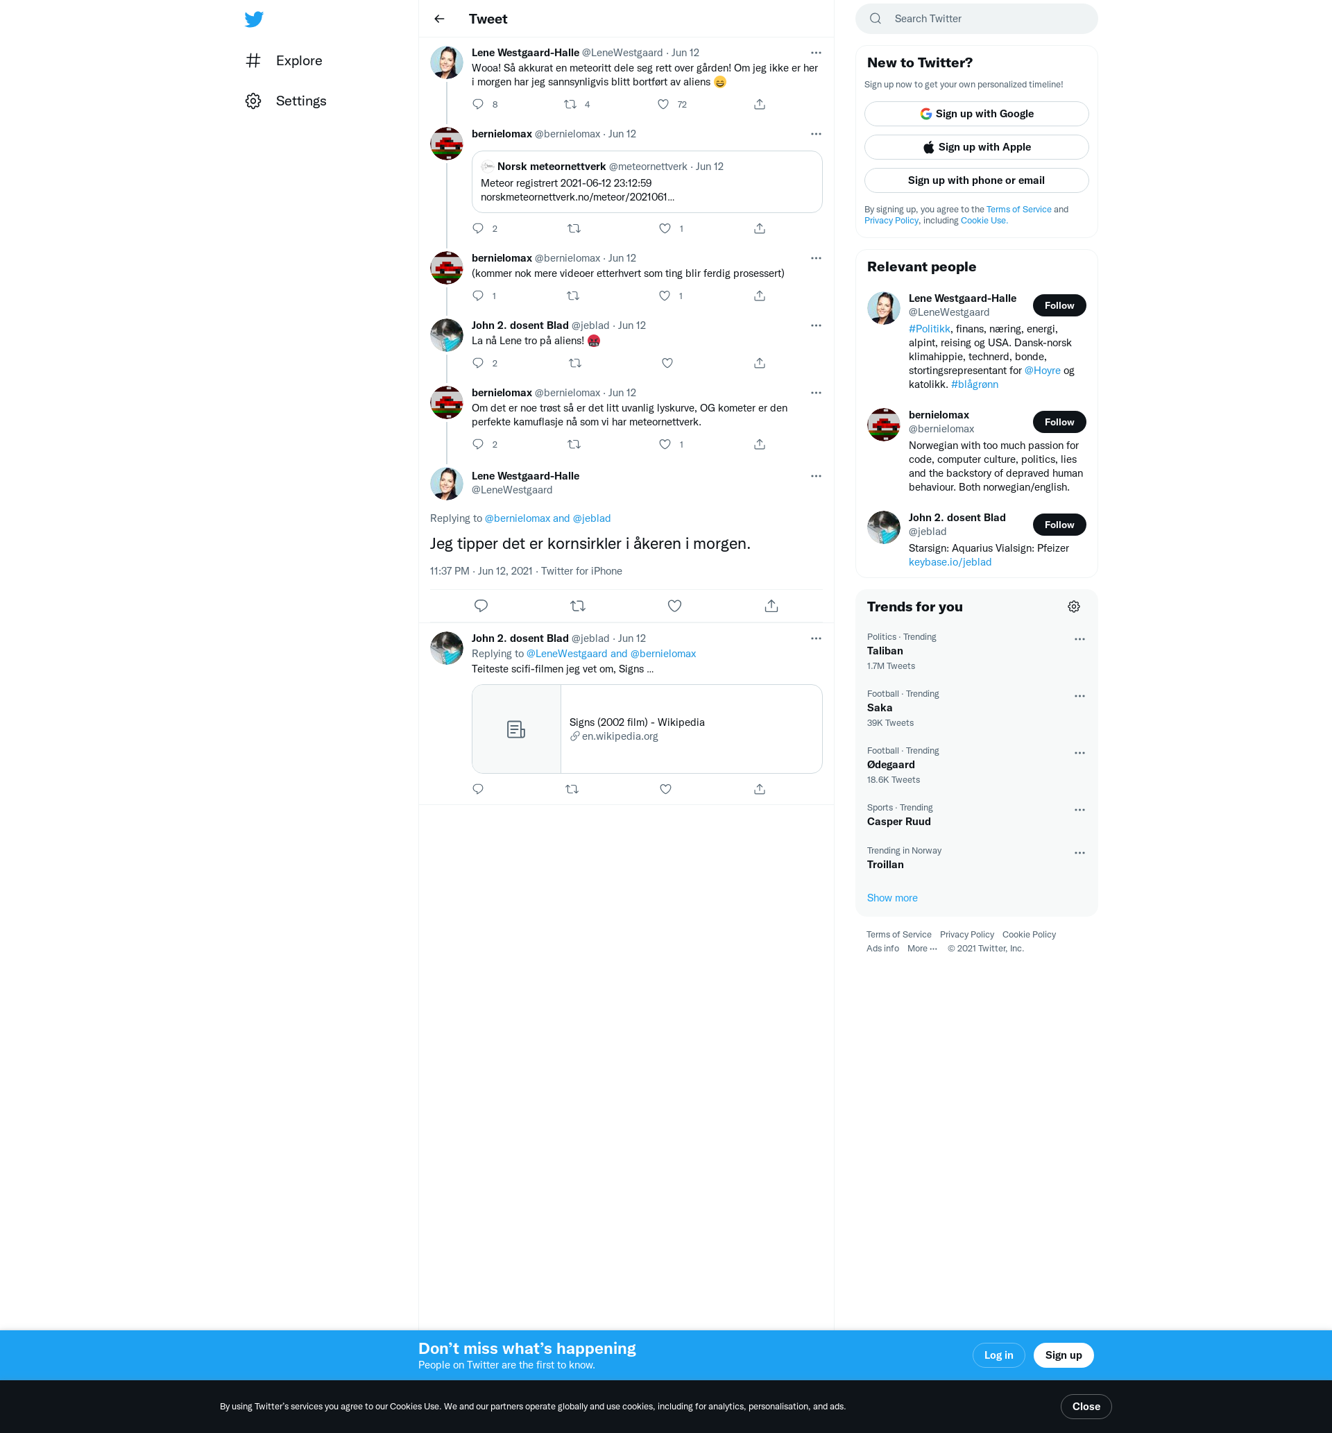Open more options on 'La nå Lene tro' tweet
Screen dimensions: 1332x1433
[816, 326]
